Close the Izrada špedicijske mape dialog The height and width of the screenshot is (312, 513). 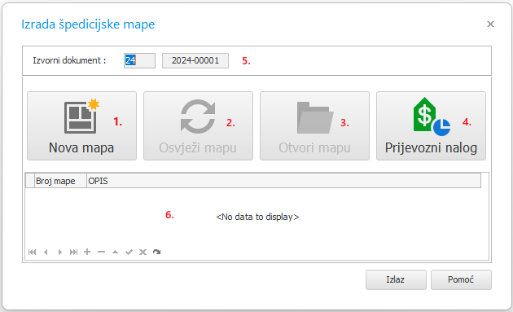click(x=490, y=24)
